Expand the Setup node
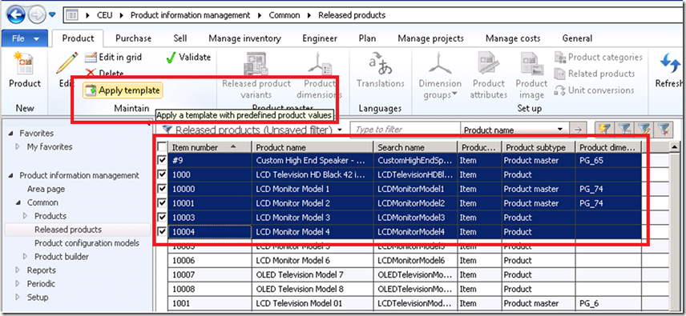The width and height of the screenshot is (686, 316). pos(18,298)
